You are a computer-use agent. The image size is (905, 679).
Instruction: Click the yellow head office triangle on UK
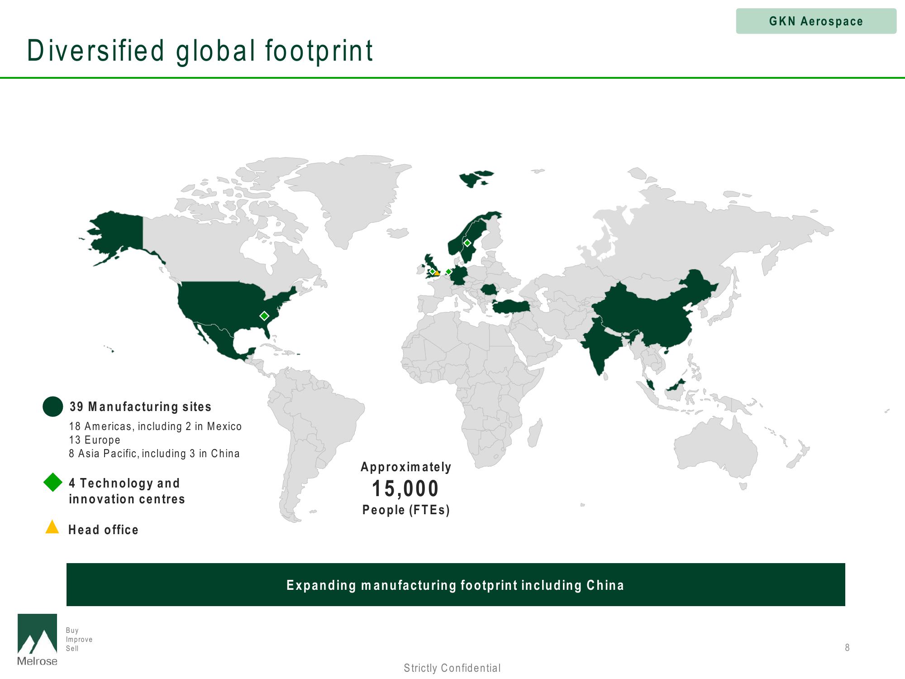point(437,273)
